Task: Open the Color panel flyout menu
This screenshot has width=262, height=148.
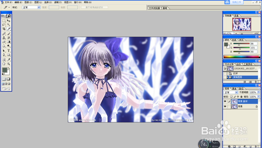Action: pyautogui.click(x=259, y=40)
